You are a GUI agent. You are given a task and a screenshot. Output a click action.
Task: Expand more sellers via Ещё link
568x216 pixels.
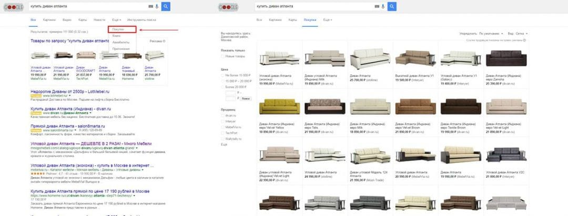224,145
